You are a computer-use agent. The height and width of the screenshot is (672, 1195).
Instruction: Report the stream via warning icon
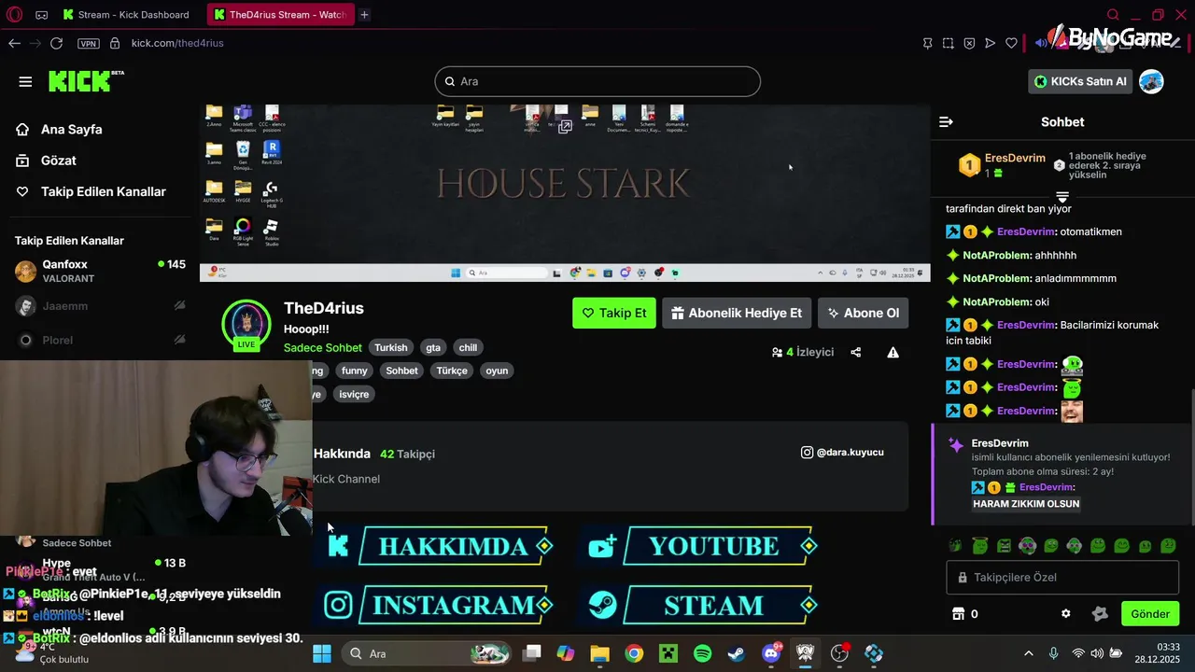click(893, 352)
